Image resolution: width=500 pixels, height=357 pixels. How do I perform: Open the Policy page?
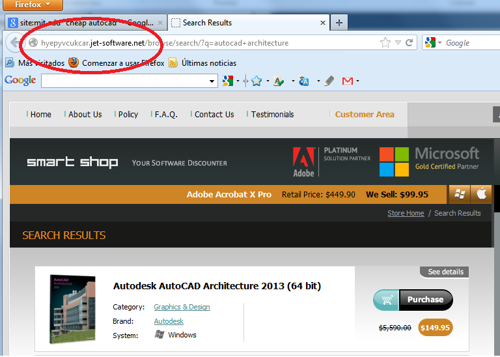[128, 114]
